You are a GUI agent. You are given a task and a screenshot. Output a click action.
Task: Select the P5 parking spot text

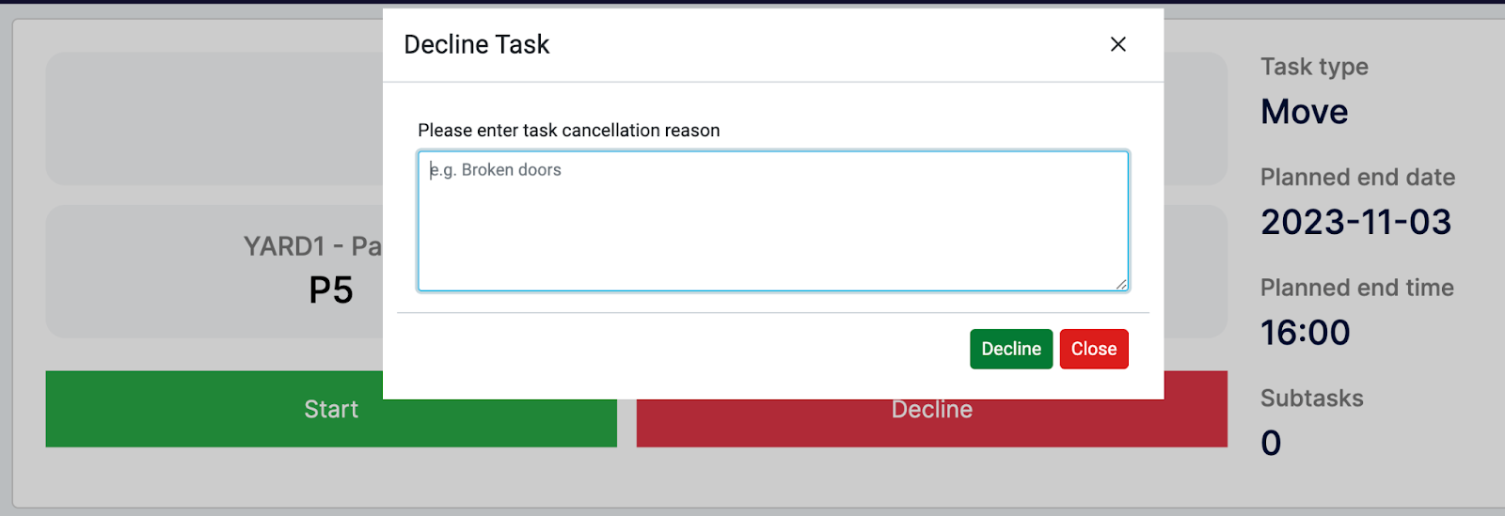331,290
